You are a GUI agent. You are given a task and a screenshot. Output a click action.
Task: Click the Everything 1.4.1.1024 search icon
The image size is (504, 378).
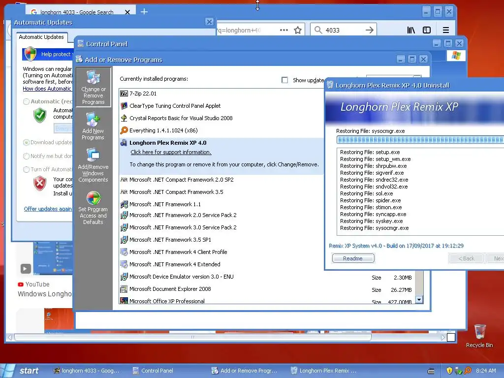[124, 130]
